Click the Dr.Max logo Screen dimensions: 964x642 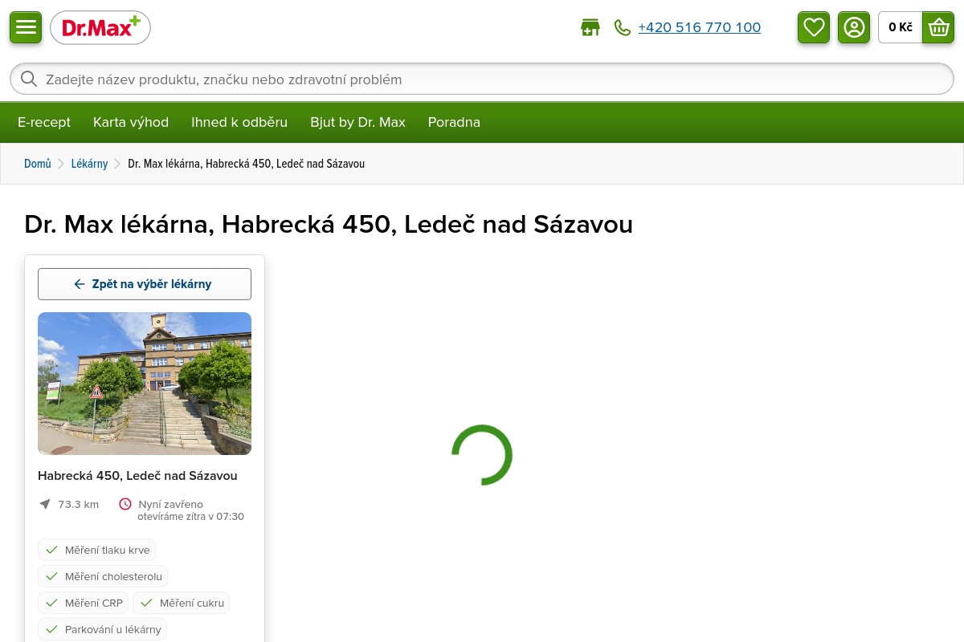pyautogui.click(x=100, y=27)
